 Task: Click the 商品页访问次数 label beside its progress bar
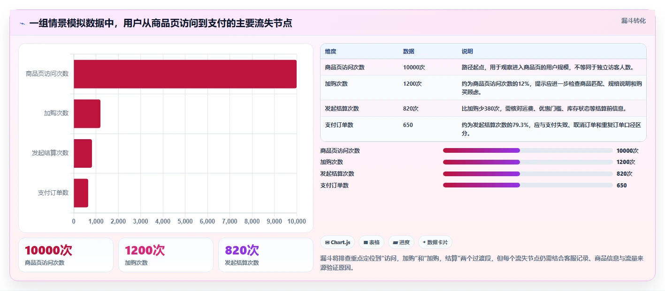(340, 151)
